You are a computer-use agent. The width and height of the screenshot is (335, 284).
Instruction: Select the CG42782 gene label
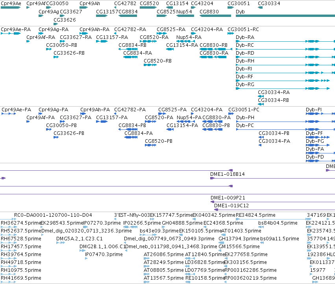tap(125, 4)
